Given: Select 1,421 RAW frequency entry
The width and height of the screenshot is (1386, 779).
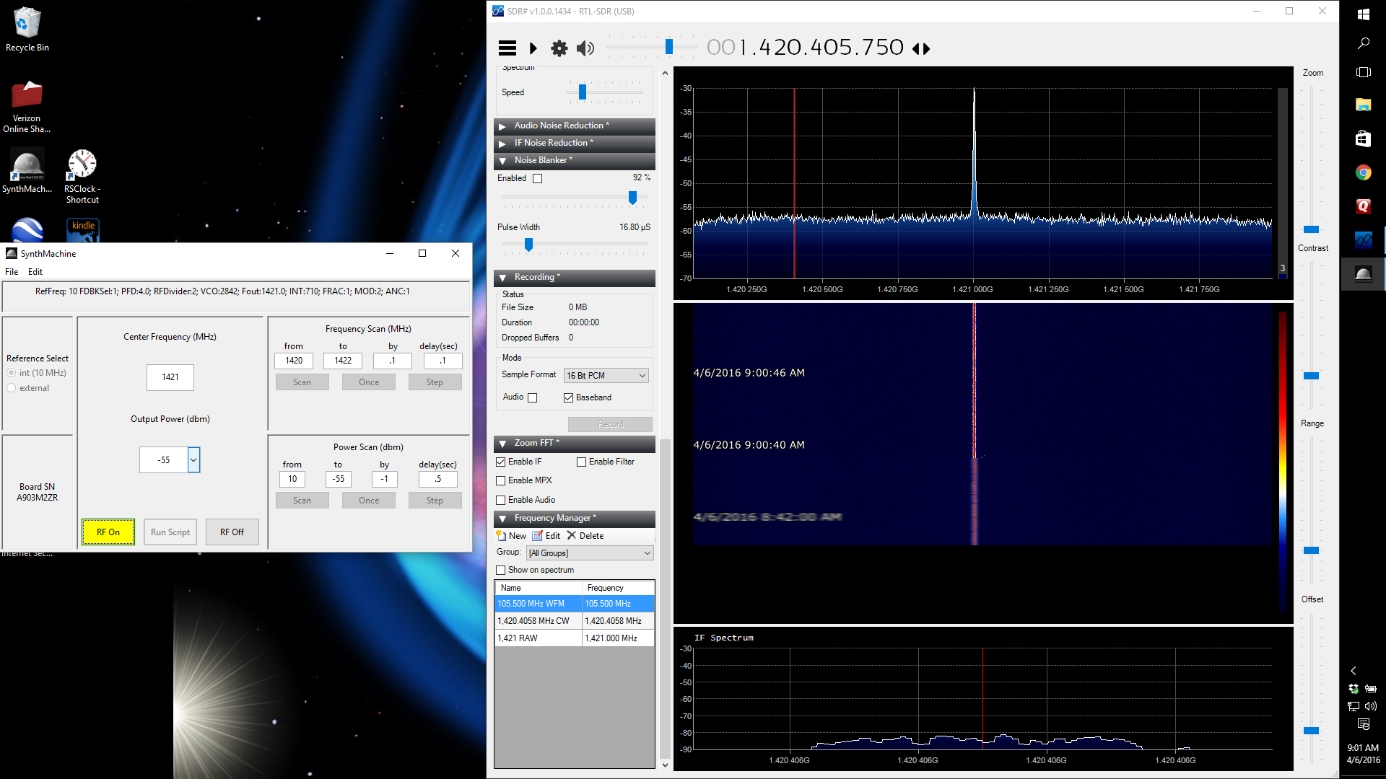Looking at the screenshot, I should click(x=575, y=638).
